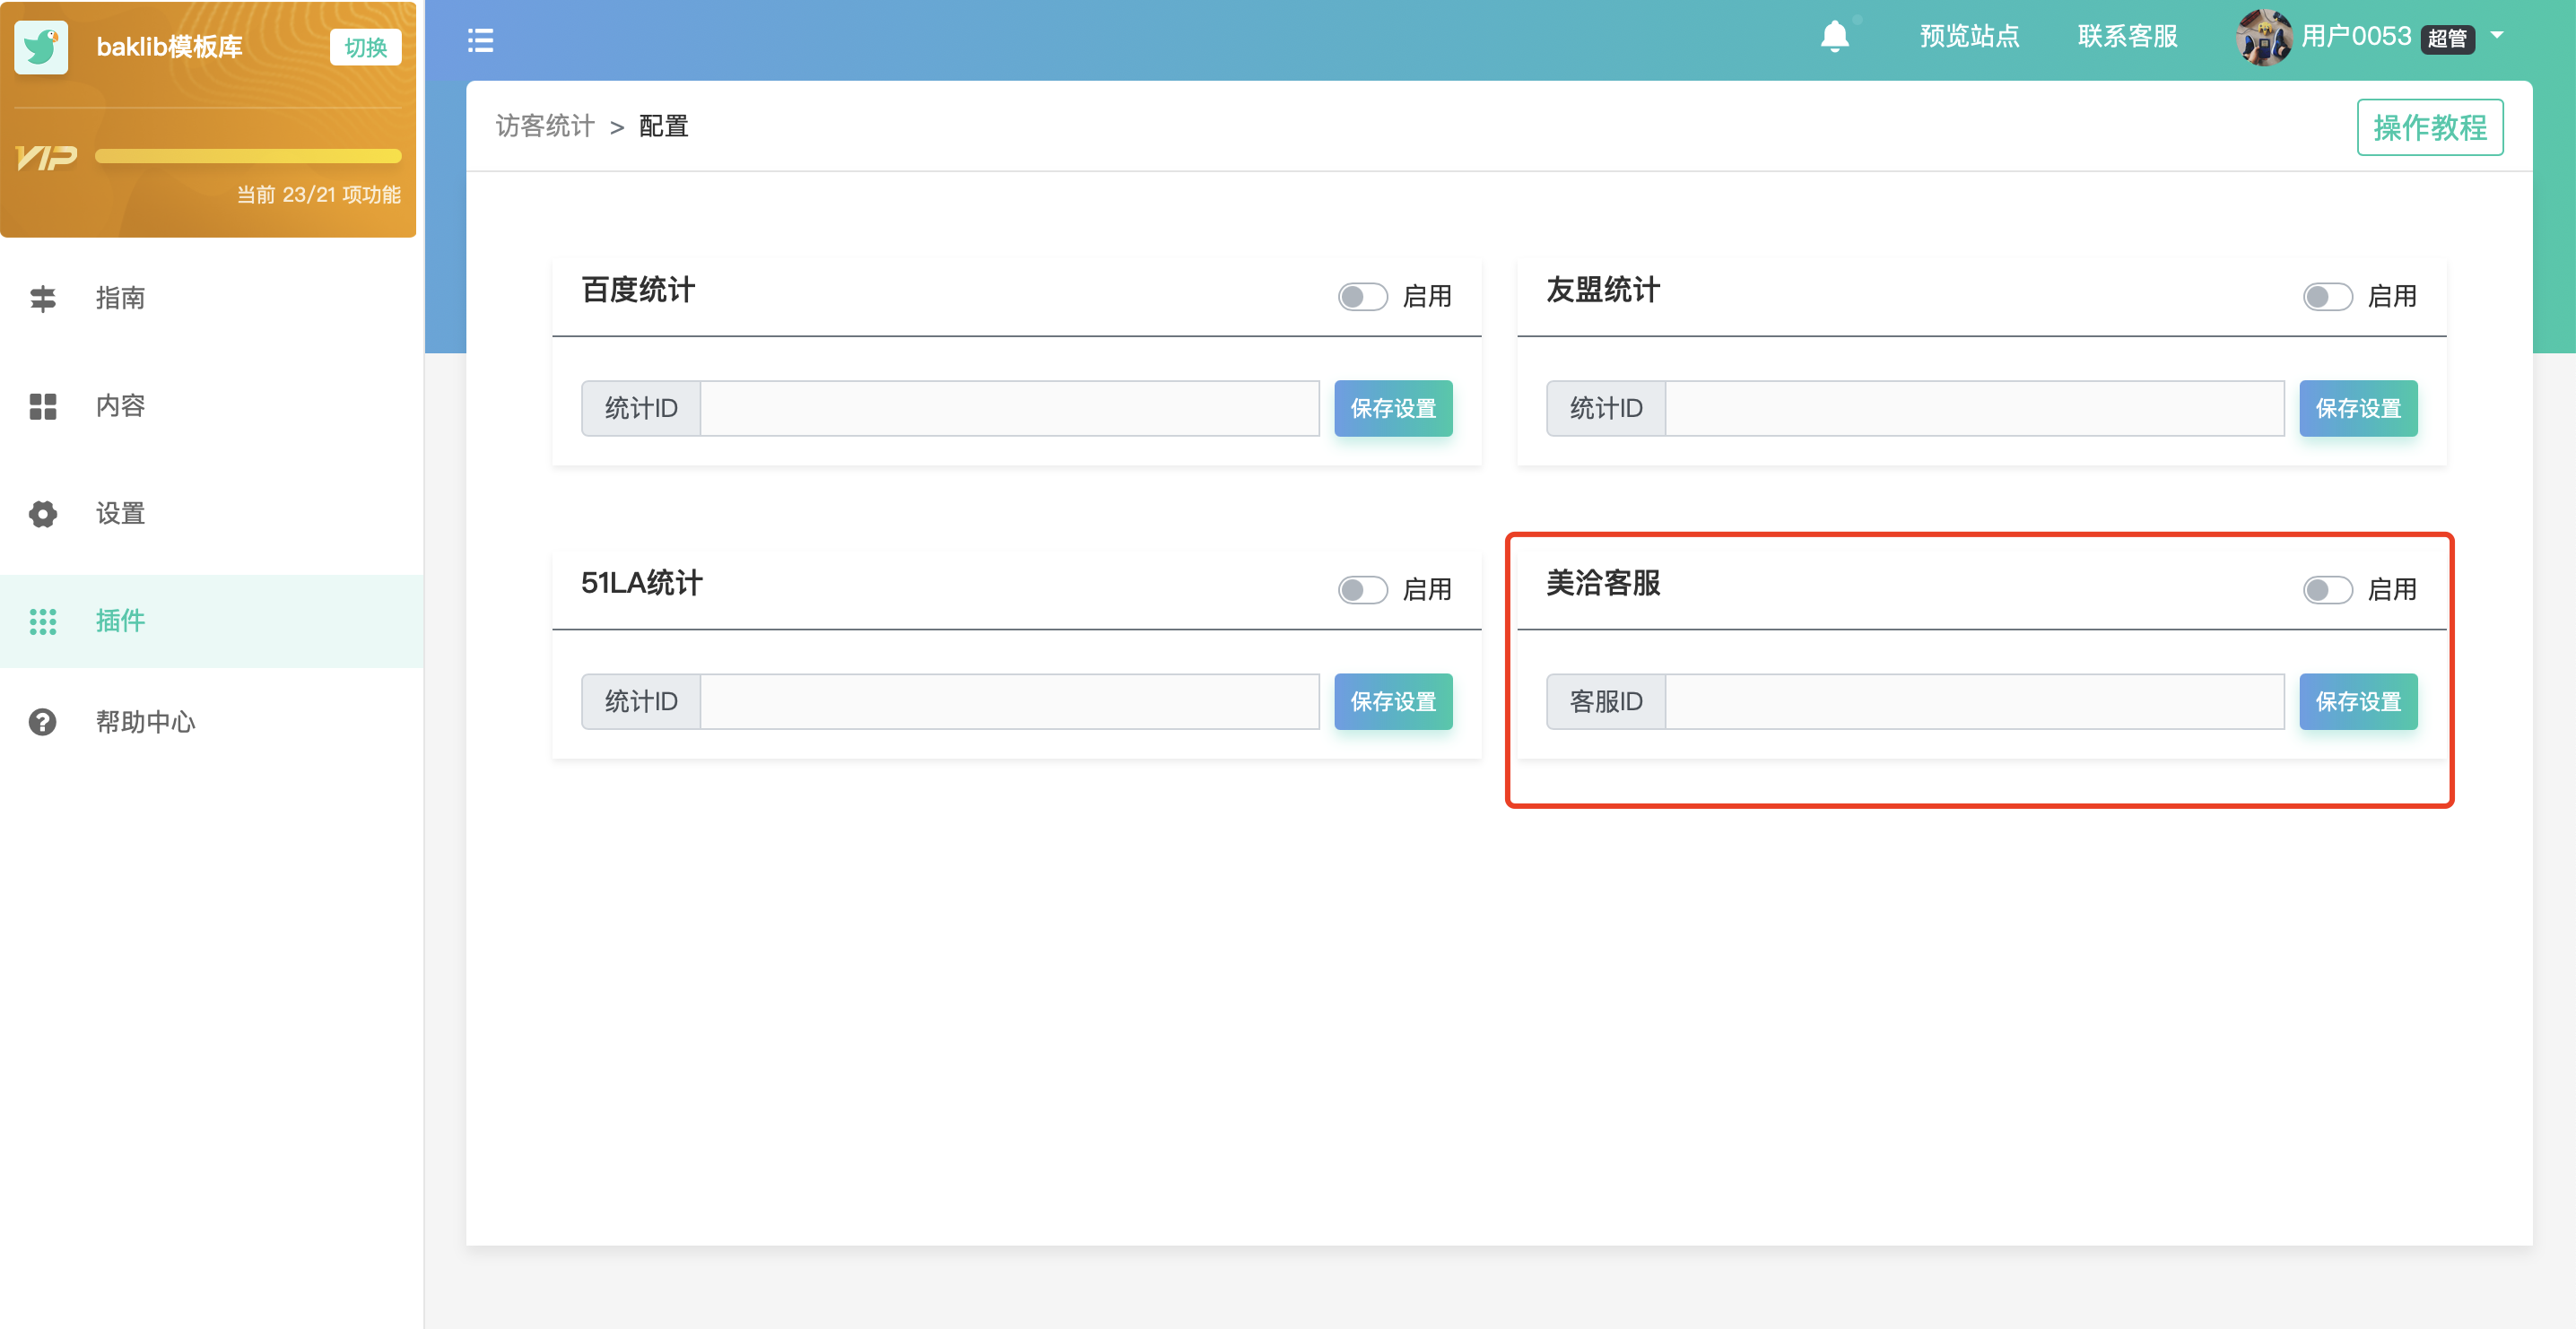The height and width of the screenshot is (1329, 2576).
Task: Click the 配置 breadcrumb text
Action: click(x=663, y=126)
